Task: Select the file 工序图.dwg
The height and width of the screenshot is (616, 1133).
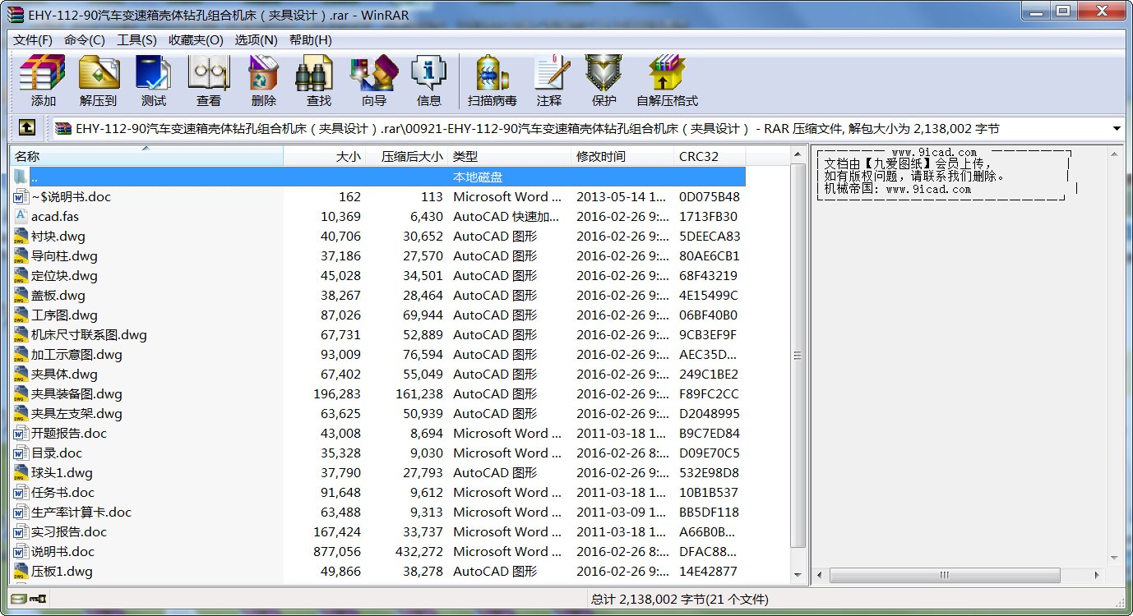Action: click(64, 315)
